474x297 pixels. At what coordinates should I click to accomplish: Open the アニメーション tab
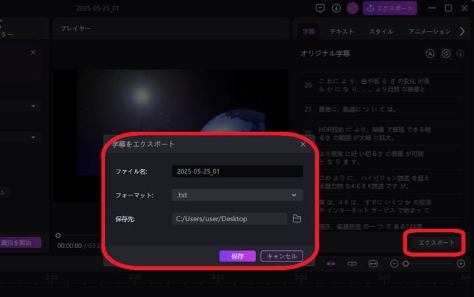(x=429, y=32)
